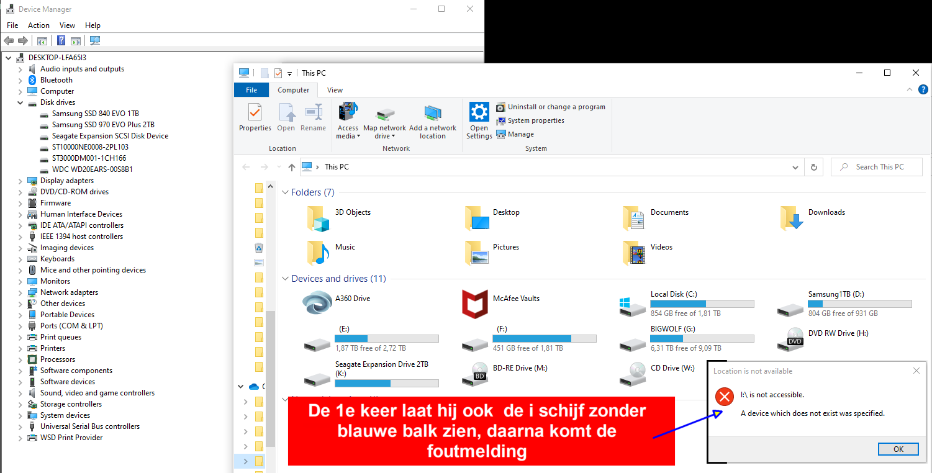Select Samsung SSD 840 EVO 1TB device
932x473 pixels.
tap(95, 114)
